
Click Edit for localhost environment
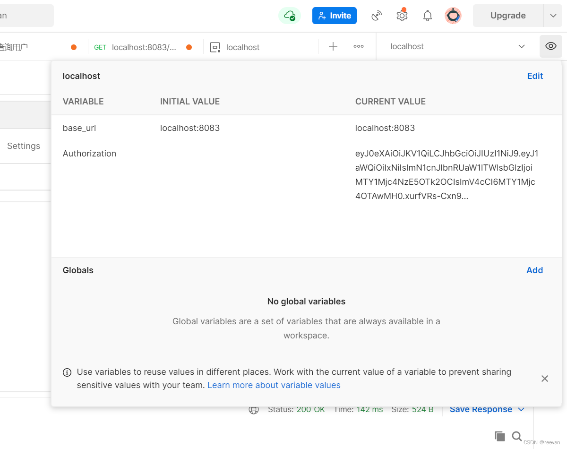click(535, 76)
